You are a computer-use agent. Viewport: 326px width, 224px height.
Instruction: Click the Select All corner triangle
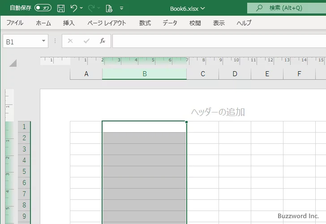13,63
